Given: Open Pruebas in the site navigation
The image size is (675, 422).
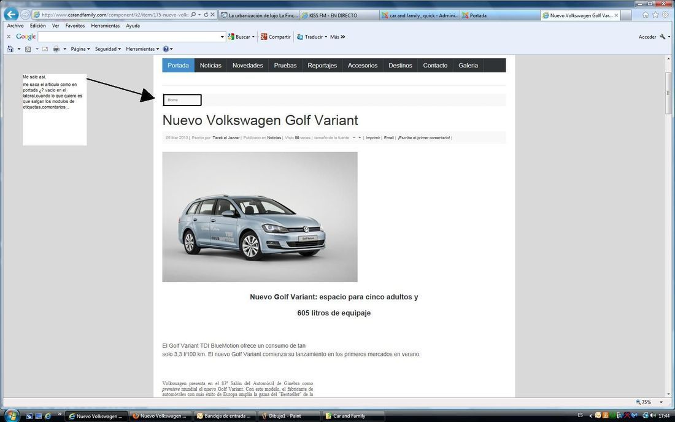Looking at the screenshot, I should tap(285, 66).
